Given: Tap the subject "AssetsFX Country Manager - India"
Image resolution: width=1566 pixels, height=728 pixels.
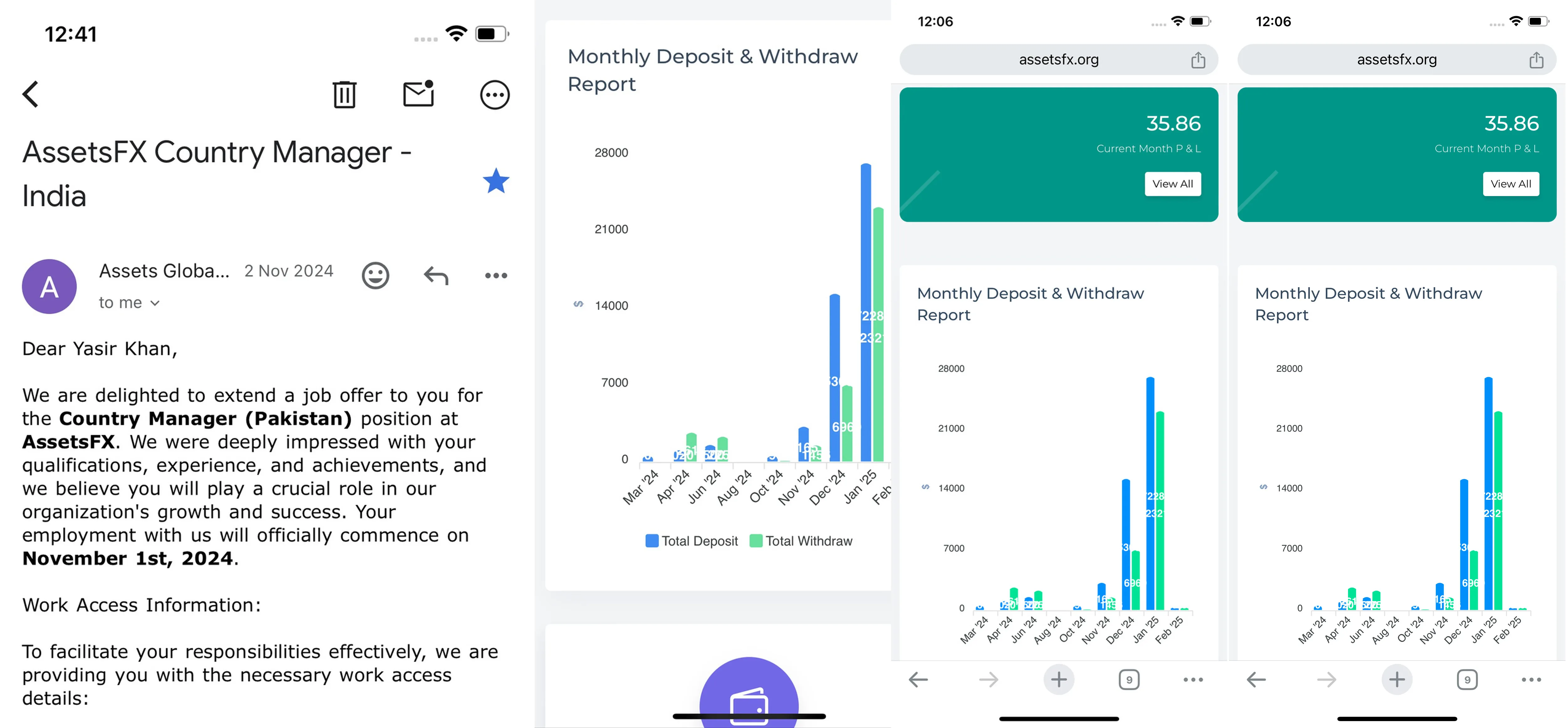Looking at the screenshot, I should coord(217,174).
